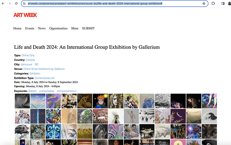Open the skeleton sketch on tan paper thumbnail
This screenshot has width=231, height=145.
point(69,116)
